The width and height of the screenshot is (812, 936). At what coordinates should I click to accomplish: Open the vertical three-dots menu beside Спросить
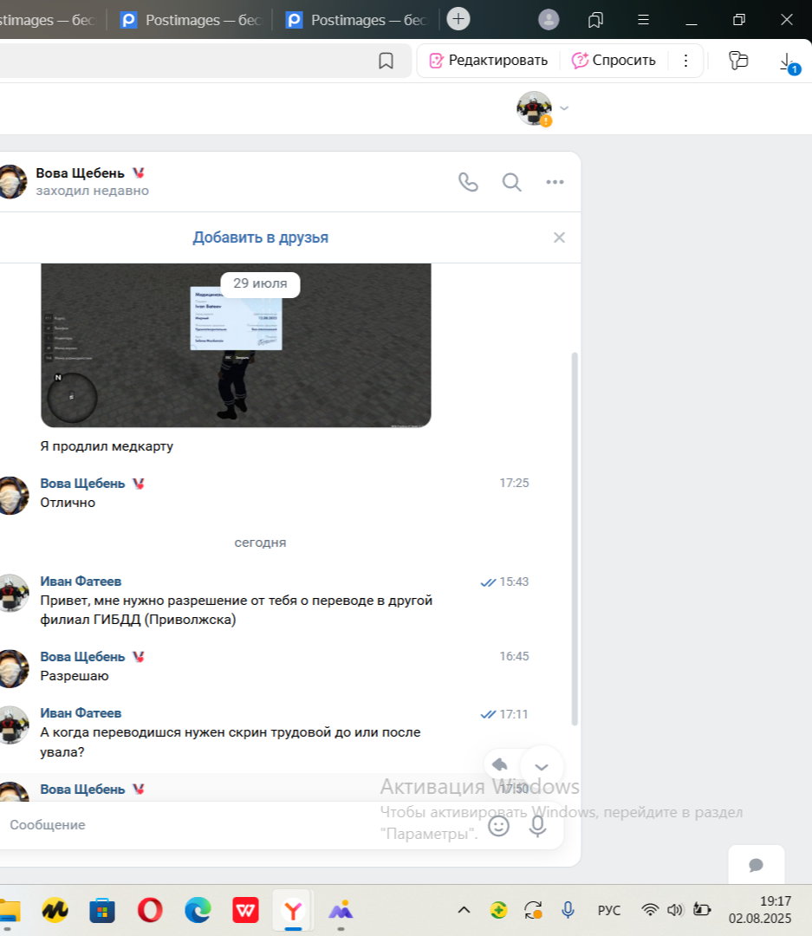pyautogui.click(x=685, y=61)
